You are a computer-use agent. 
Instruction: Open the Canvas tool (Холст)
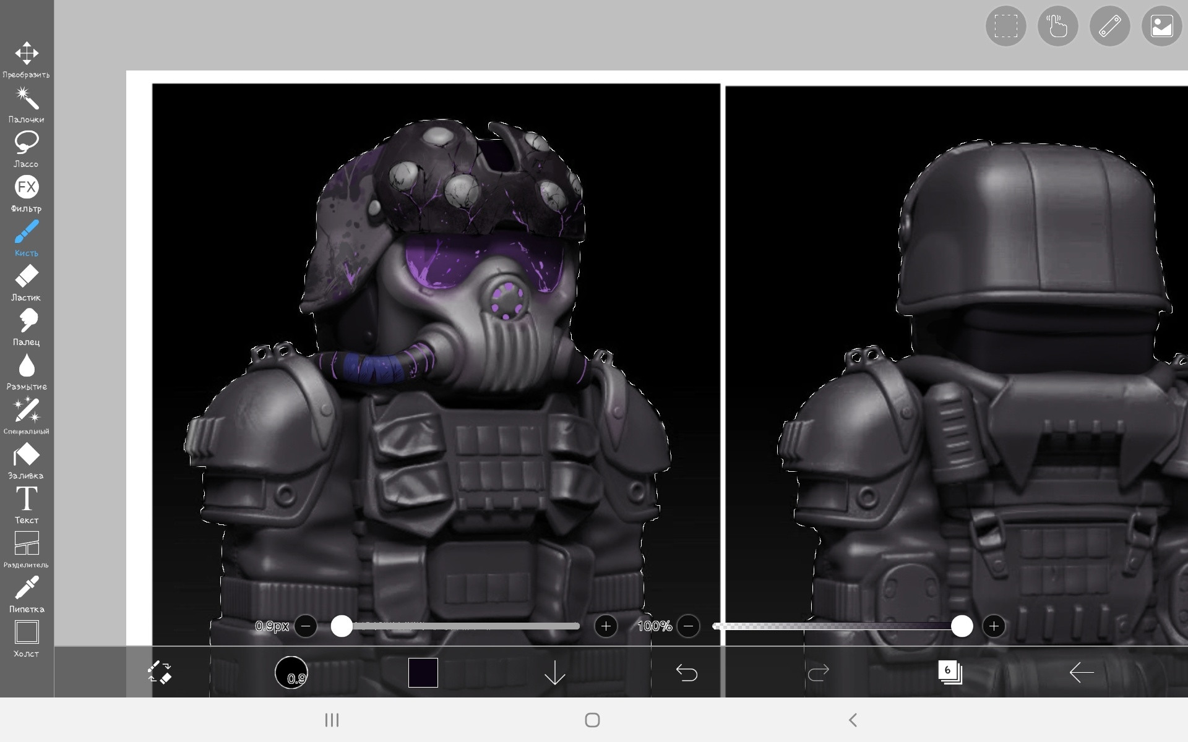pos(27,639)
